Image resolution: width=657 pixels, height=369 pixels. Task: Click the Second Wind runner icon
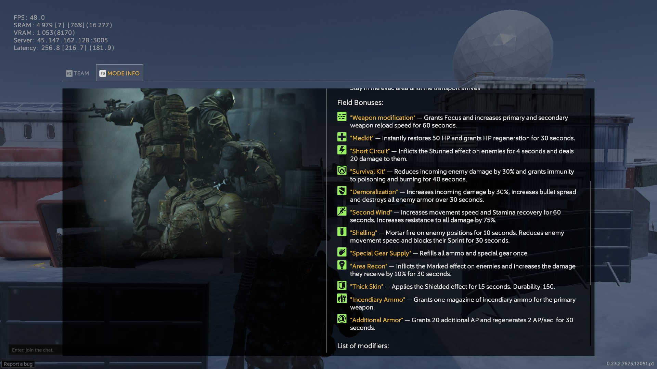tap(342, 211)
